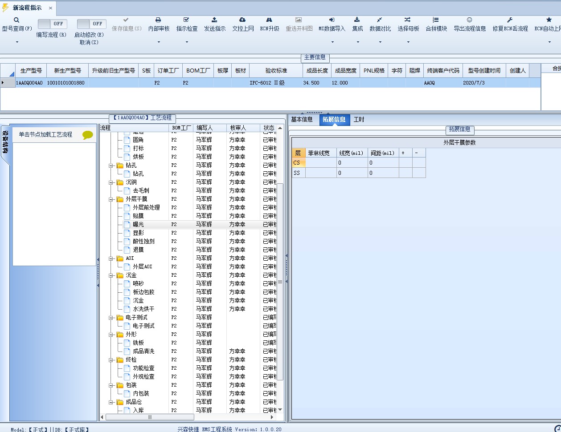Click the 电子测试 folder icon
This screenshot has height=432, width=561.
(120, 318)
